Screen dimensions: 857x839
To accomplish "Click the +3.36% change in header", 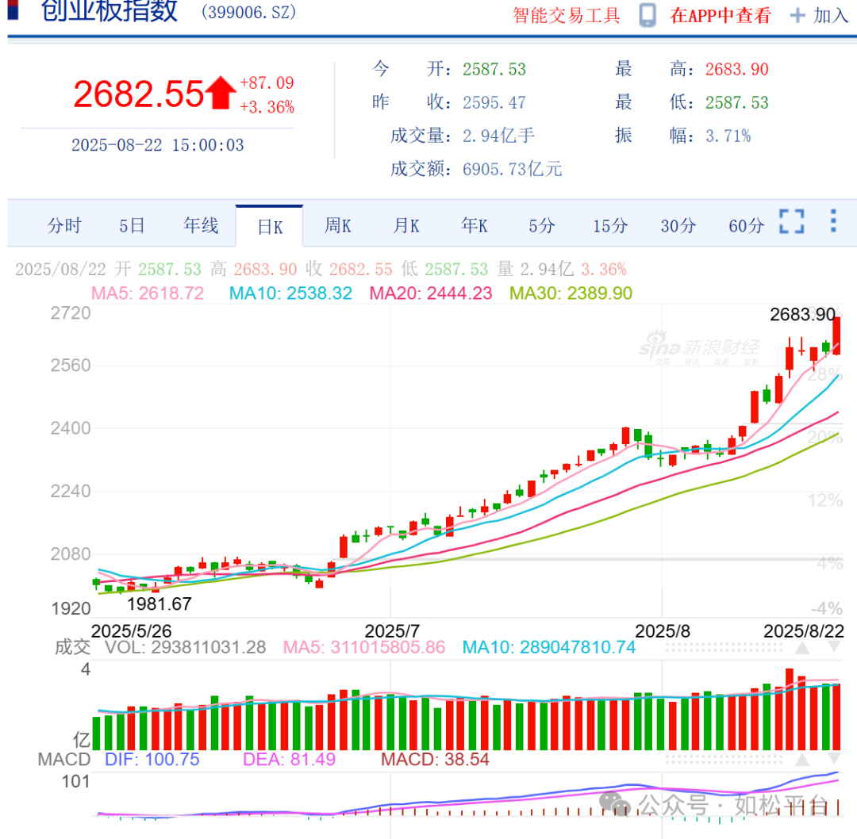I will coord(267,106).
